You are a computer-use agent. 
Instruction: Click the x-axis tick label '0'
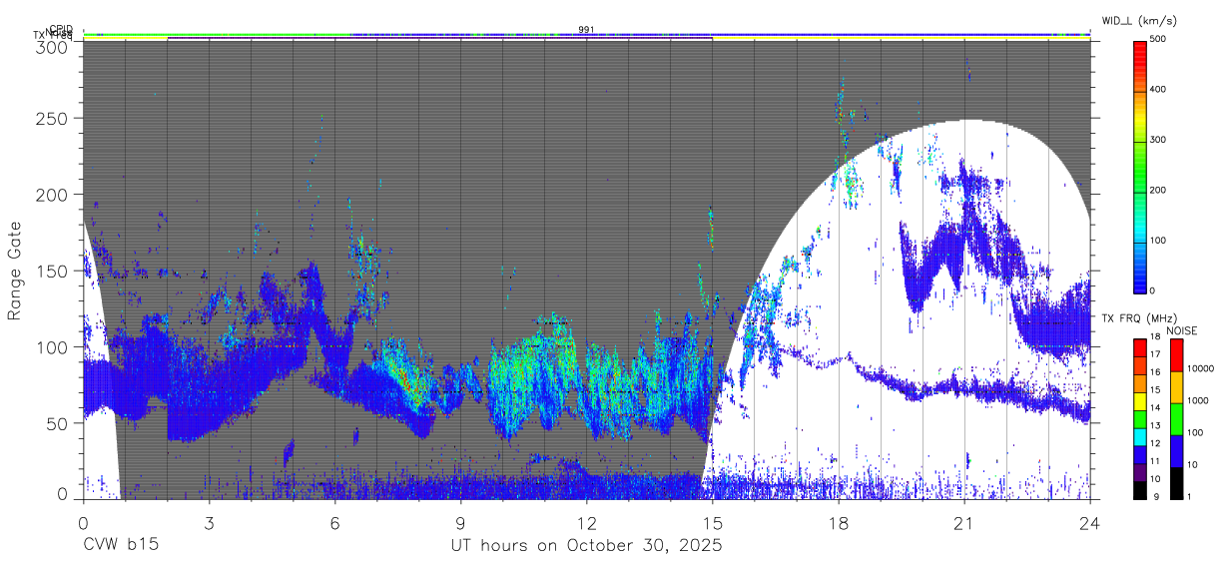pyautogui.click(x=83, y=523)
